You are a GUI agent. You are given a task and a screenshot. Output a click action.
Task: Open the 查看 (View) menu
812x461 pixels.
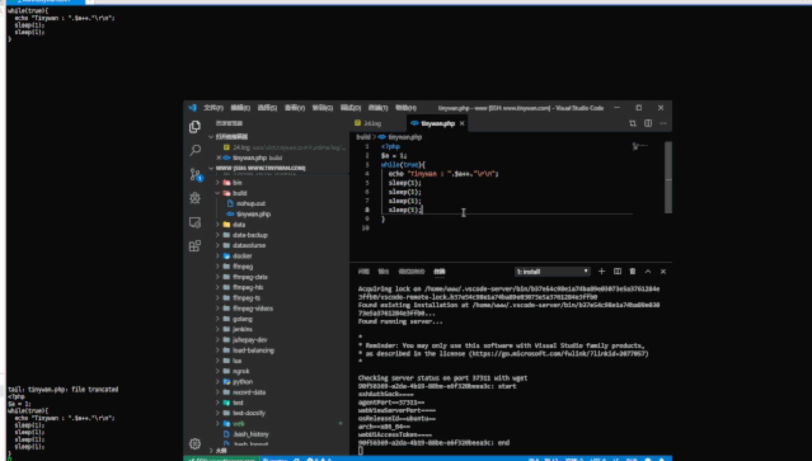295,108
